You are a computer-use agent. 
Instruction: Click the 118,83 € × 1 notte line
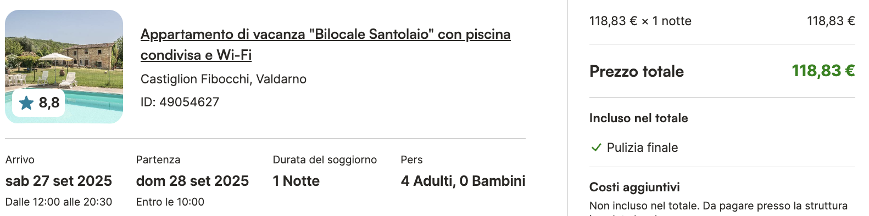(640, 21)
